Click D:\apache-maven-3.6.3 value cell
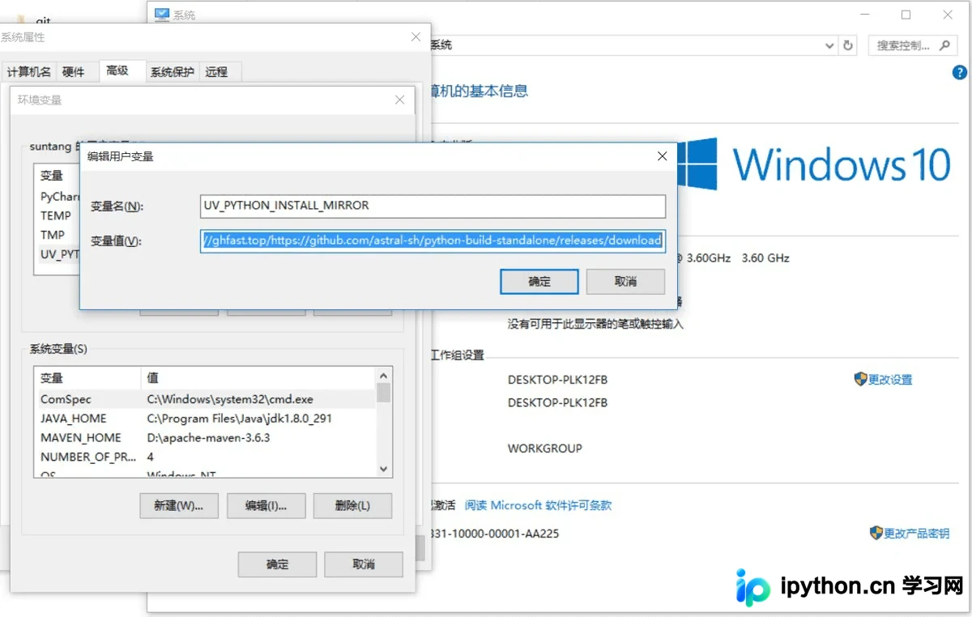This screenshot has width=972, height=617. (x=208, y=437)
